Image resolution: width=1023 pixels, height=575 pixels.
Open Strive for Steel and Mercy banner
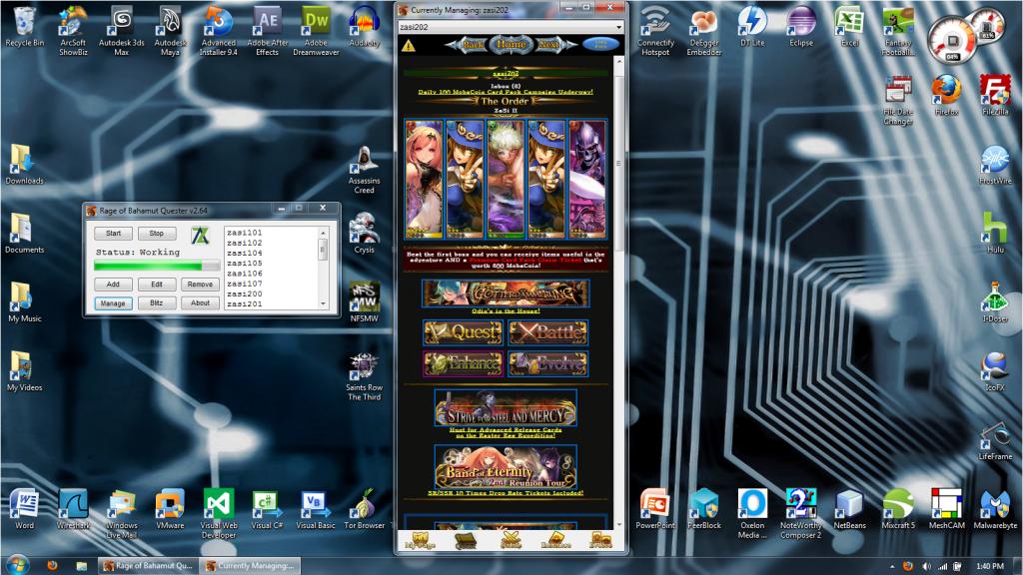506,408
